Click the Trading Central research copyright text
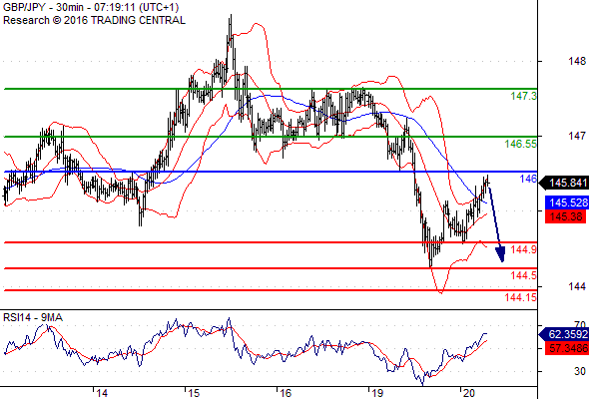Viewport: 589px width, 399px height. (94, 20)
